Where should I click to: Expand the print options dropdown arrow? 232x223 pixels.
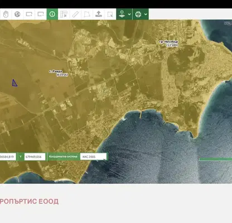pyautogui.click(x=146, y=14)
